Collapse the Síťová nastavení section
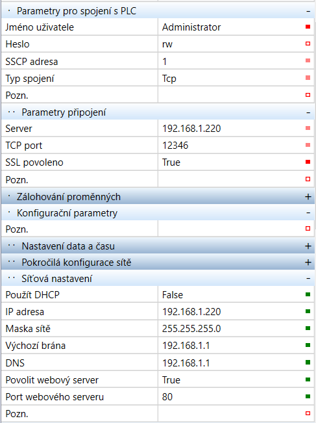 pos(308,278)
